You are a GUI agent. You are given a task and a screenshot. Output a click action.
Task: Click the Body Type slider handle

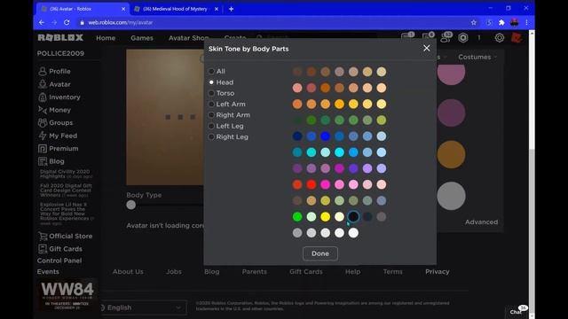point(131,205)
